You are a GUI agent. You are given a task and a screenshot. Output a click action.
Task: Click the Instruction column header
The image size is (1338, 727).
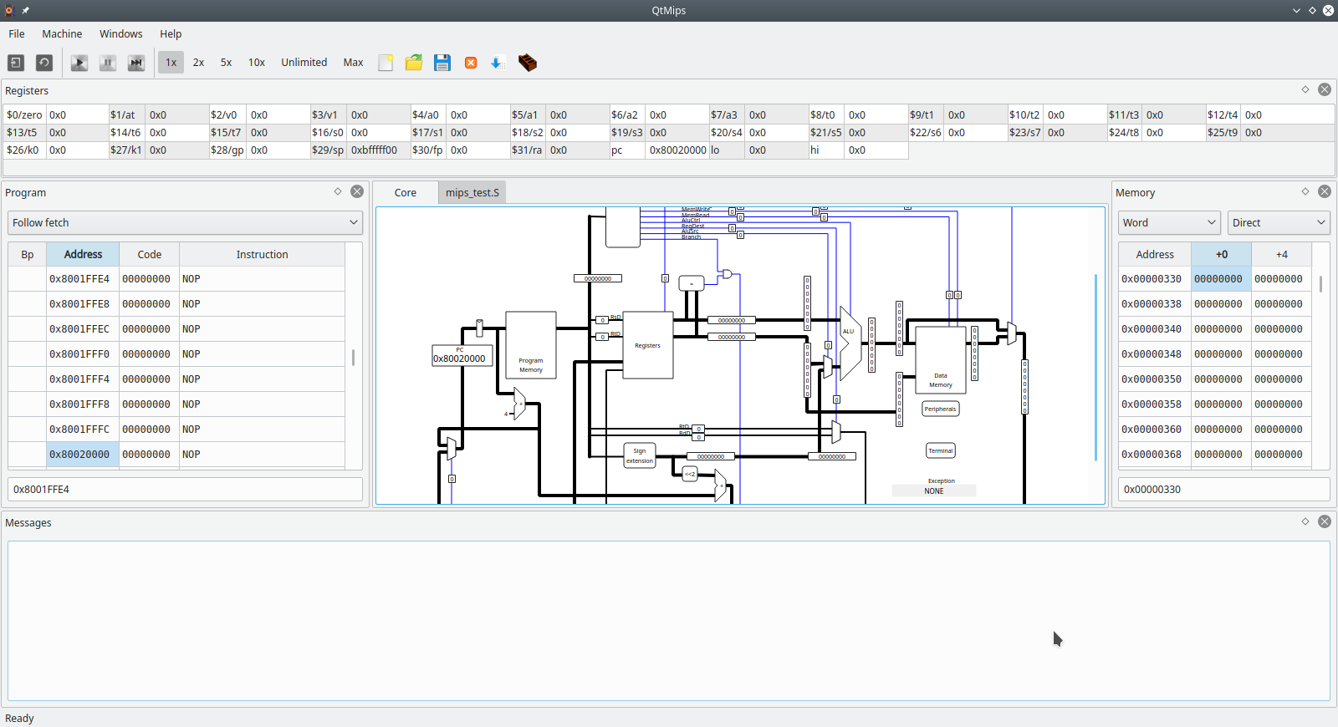tap(262, 255)
